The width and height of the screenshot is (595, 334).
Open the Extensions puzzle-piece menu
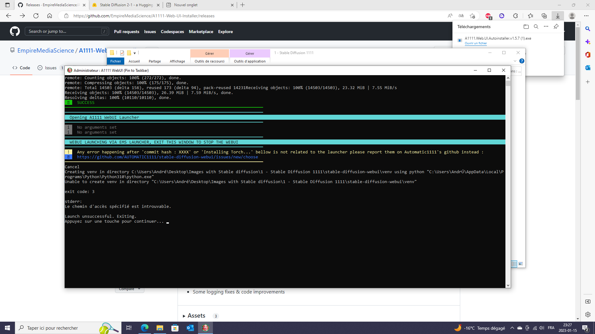[515, 16]
